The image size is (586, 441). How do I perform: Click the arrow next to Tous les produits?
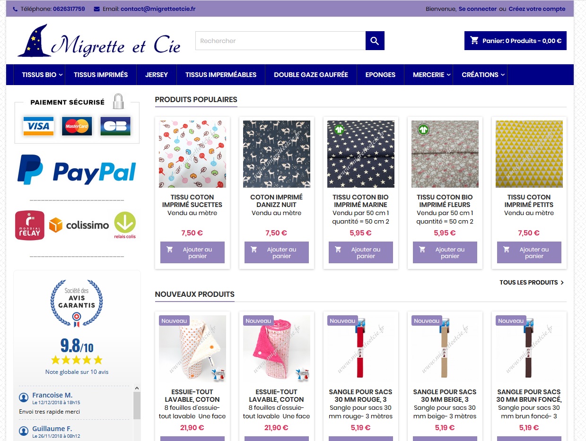562,283
